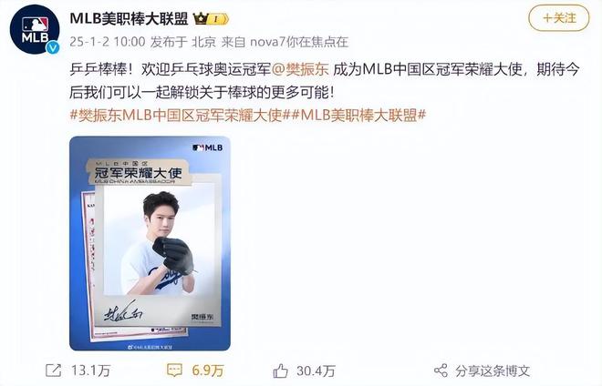This screenshot has height=386, width=602.
Task: Follow the account with +关注 button
Action: point(559,18)
